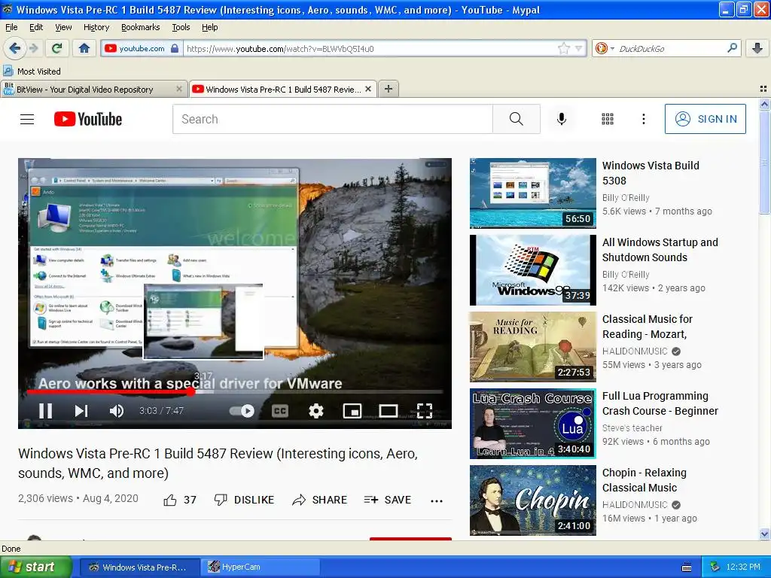The height and width of the screenshot is (578, 771).
Task: Switch to HyperCam taskbar item
Action: pyautogui.click(x=260, y=567)
